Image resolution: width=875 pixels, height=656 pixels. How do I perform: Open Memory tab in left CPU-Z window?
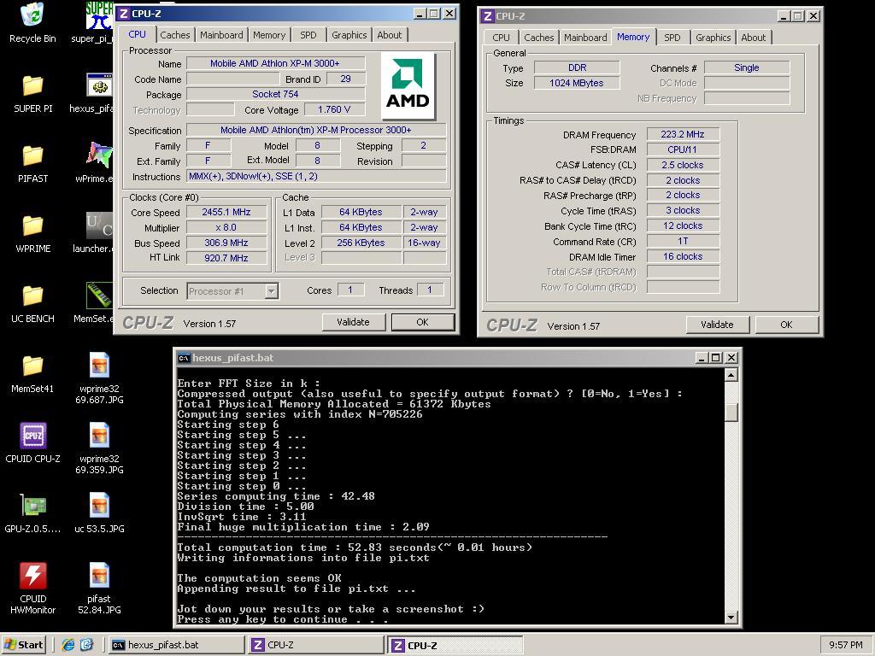point(269,35)
